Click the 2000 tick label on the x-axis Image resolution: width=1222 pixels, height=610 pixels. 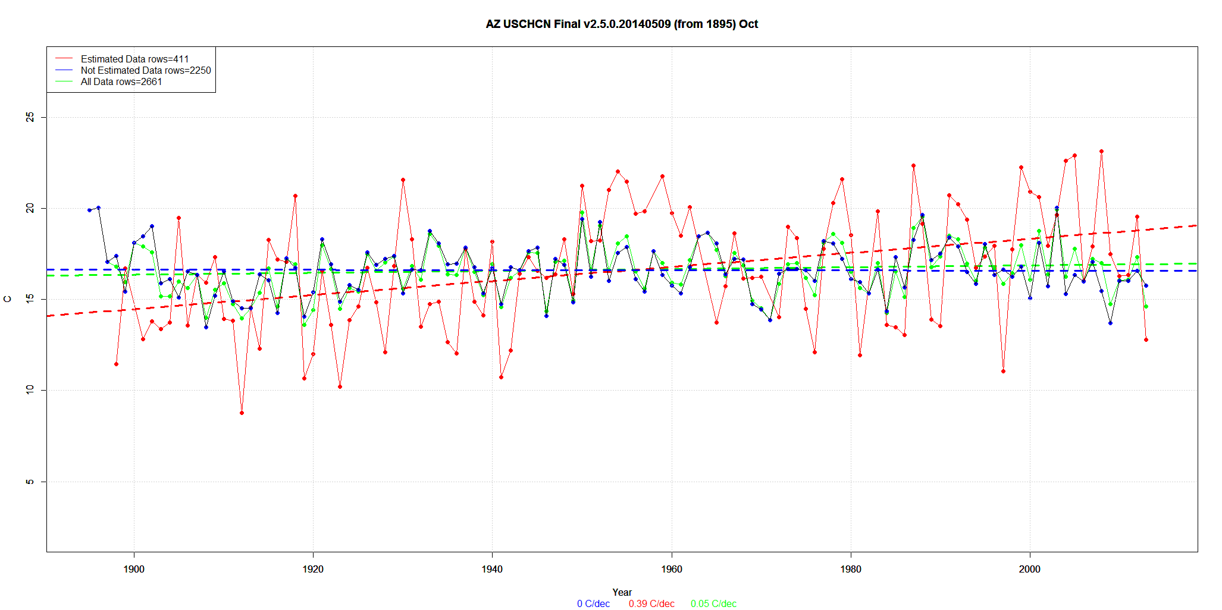tap(1029, 569)
